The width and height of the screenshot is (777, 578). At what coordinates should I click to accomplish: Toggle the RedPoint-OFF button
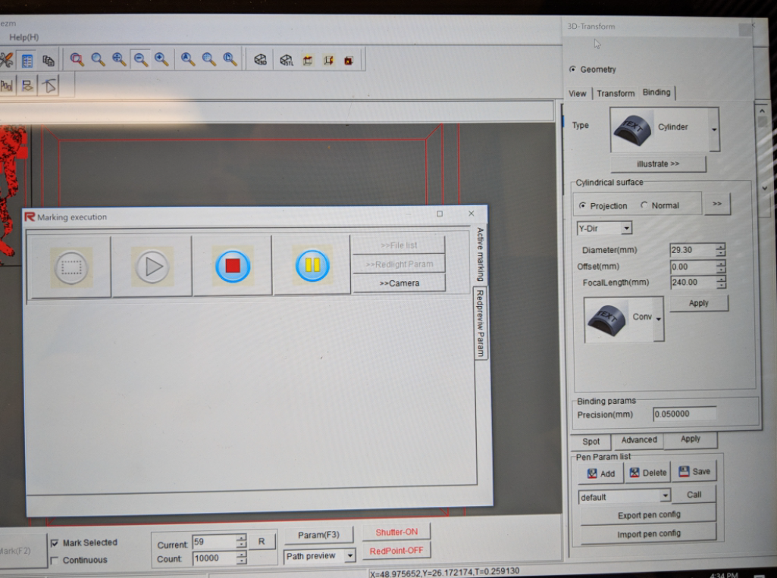396,550
